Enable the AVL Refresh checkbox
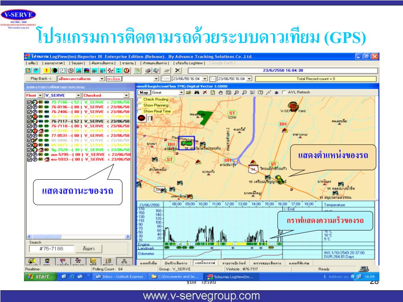The height and width of the screenshot is (302, 403). (284, 92)
